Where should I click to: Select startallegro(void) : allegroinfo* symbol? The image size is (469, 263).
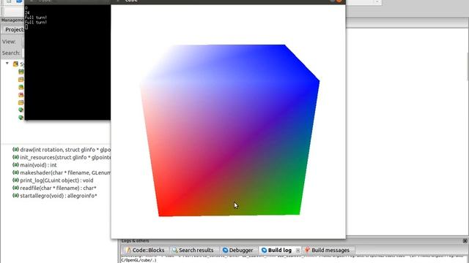coord(59,196)
